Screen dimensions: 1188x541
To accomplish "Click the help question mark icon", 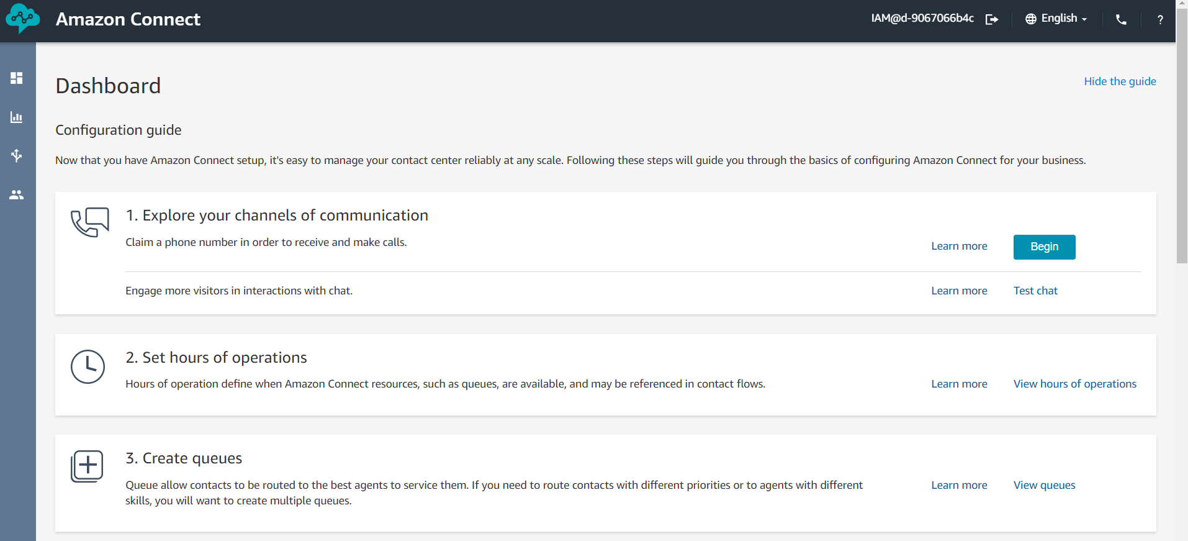I will click(1160, 19).
